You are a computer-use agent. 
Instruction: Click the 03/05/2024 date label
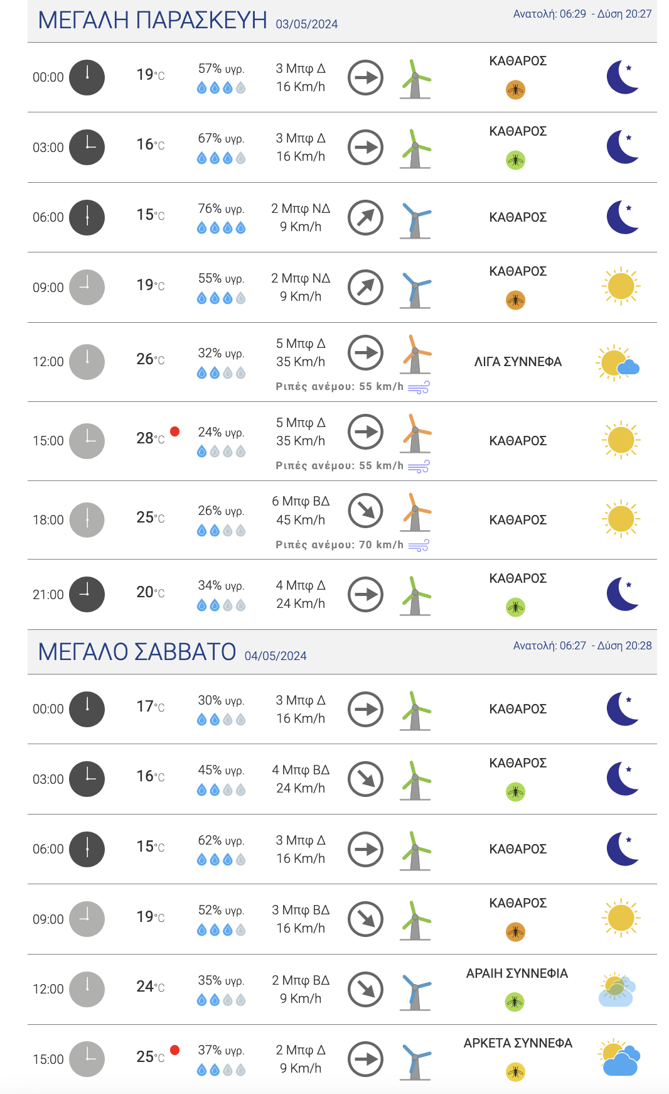pyautogui.click(x=306, y=24)
